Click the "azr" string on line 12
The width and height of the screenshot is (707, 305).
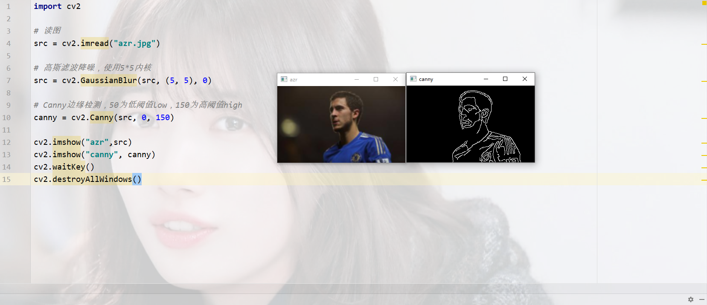pos(97,142)
